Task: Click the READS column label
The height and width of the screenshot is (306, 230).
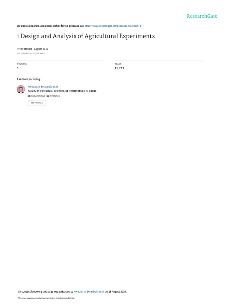Action: point(118,64)
